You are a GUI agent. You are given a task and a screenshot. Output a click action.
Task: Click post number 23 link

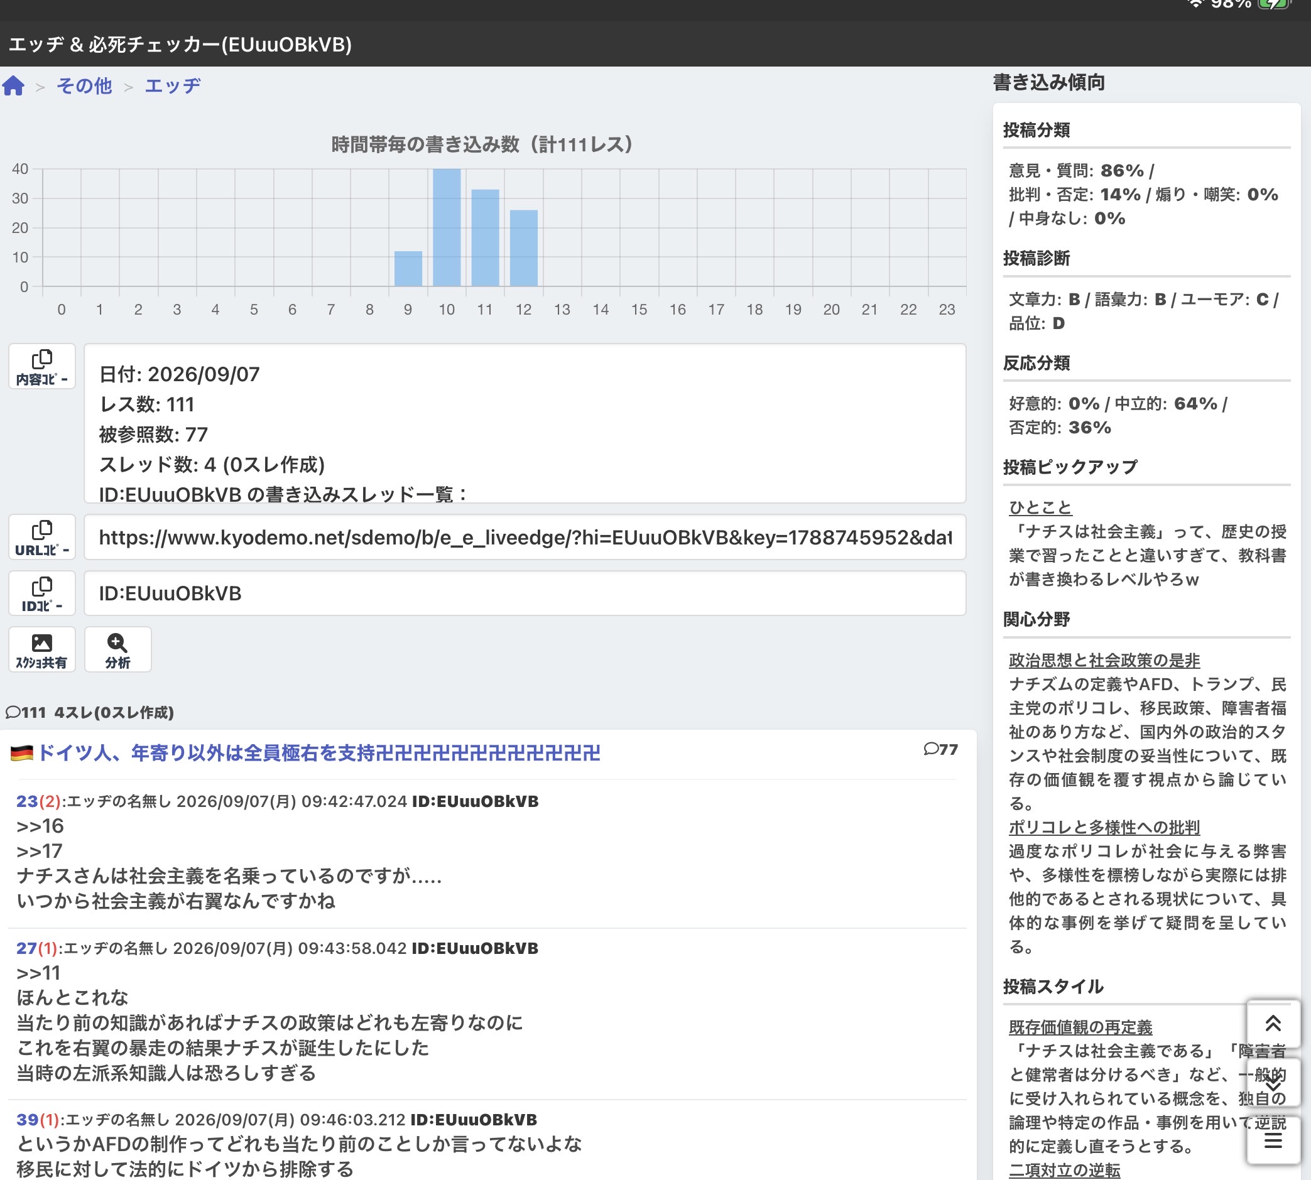26,801
